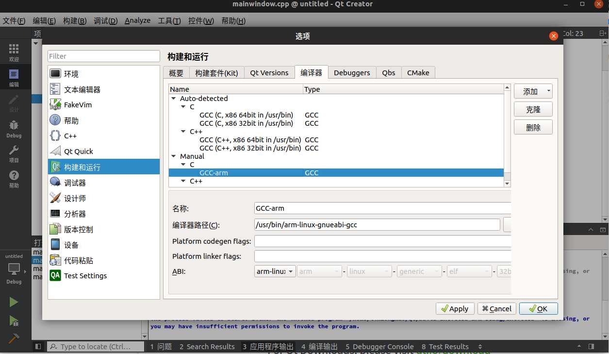Screen dimensions: 609x354
Task: Click the green Run button
Action: (x=14, y=302)
